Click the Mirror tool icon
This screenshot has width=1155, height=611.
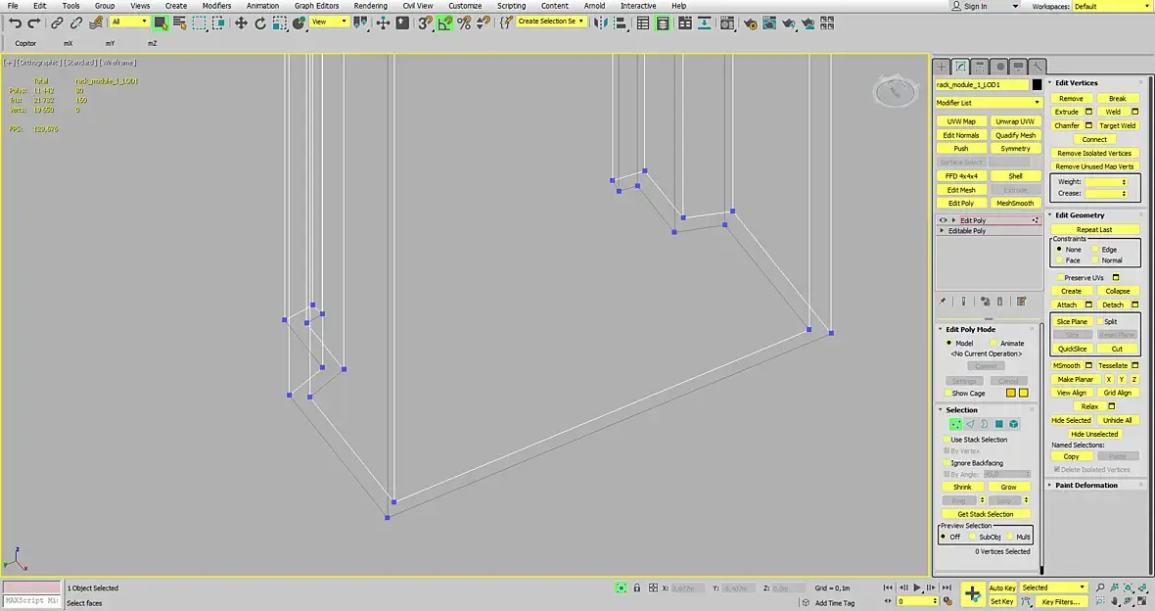(x=601, y=23)
